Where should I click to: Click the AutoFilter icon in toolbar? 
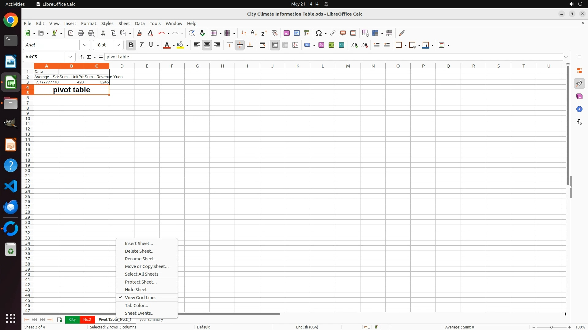[x=274, y=33]
